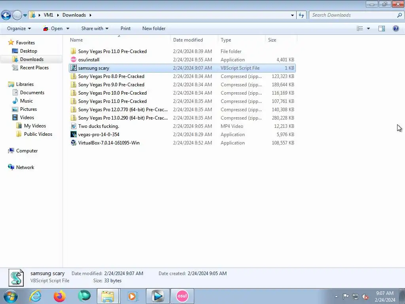The width and height of the screenshot is (405, 304).
Task: Change the view with the view icon button
Action: tap(360, 28)
